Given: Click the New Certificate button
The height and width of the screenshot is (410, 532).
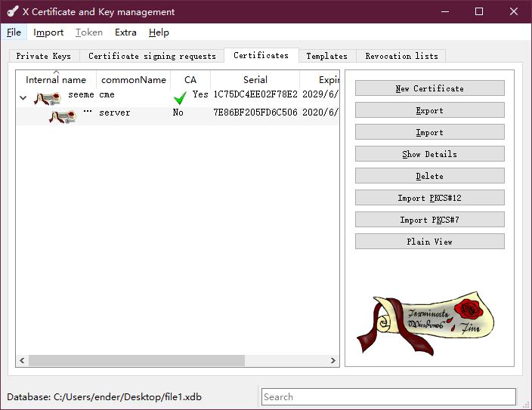Looking at the screenshot, I should point(430,88).
